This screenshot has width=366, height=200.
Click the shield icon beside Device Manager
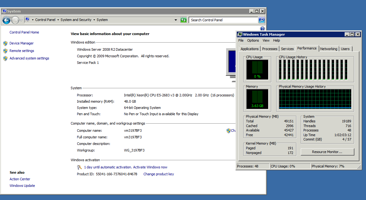click(x=5, y=43)
